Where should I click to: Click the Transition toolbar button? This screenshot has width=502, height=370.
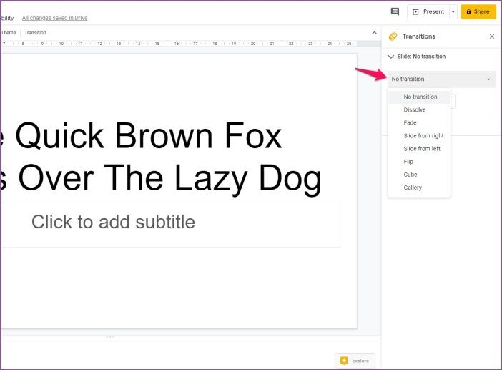point(35,33)
